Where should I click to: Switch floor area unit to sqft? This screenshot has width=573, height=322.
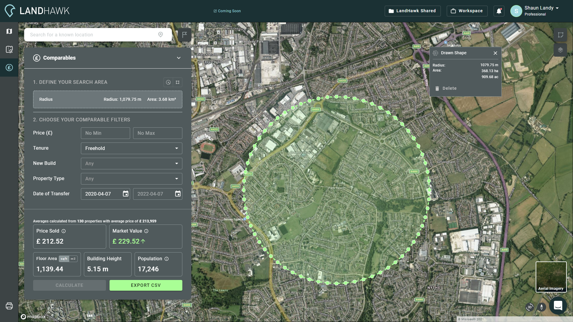64,259
